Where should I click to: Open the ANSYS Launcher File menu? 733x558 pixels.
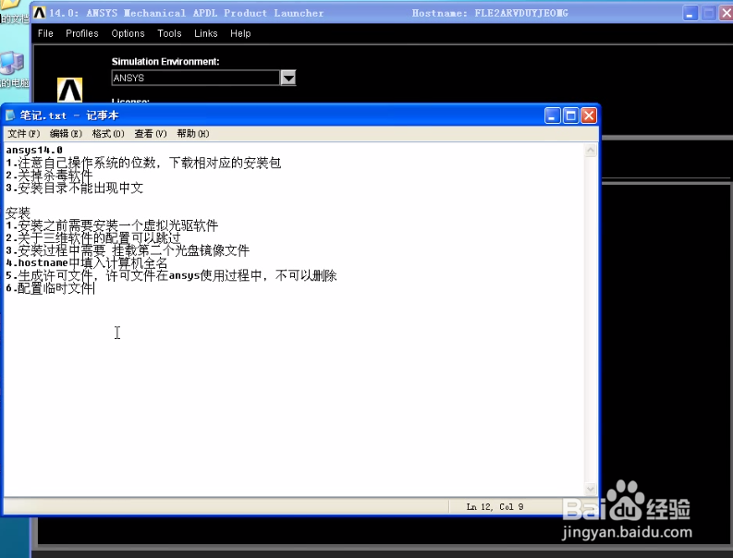[45, 33]
